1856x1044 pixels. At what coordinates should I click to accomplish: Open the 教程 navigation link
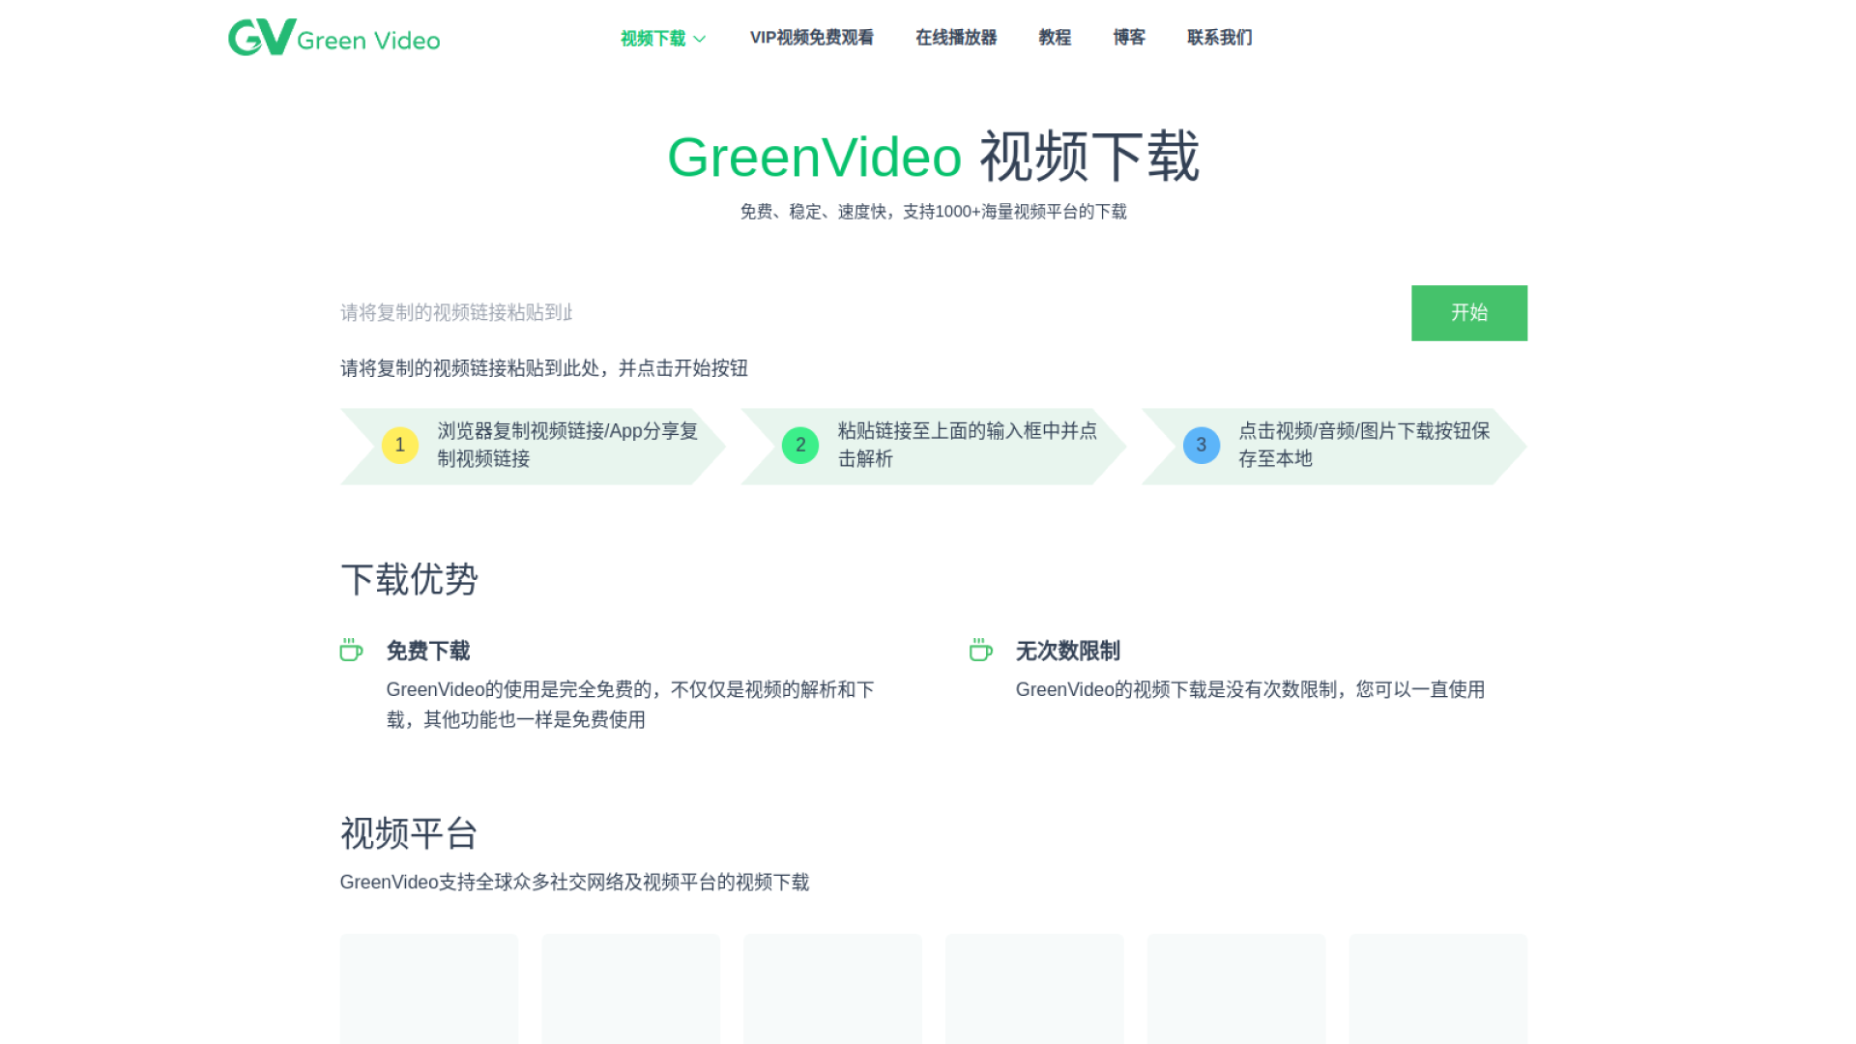(x=1054, y=38)
